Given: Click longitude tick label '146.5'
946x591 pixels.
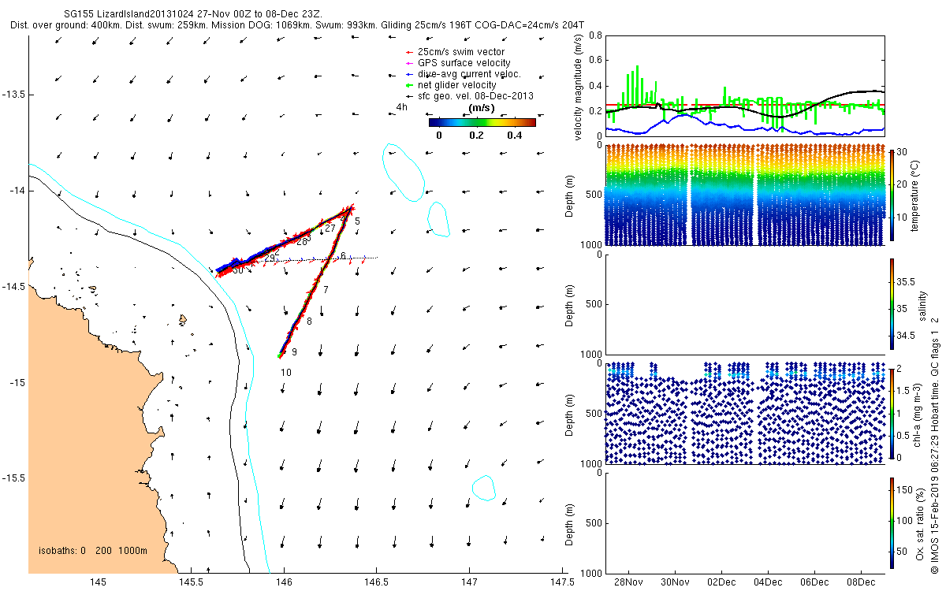Looking at the screenshot, I should (x=376, y=583).
